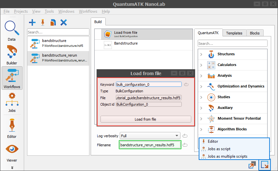278x171 pixels.
Task: Choose Jobs as script option
Action: 234,149
